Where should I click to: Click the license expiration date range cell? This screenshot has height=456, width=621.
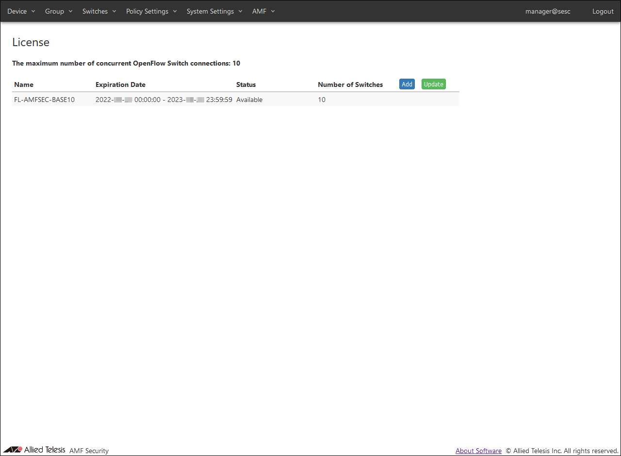[x=163, y=100]
